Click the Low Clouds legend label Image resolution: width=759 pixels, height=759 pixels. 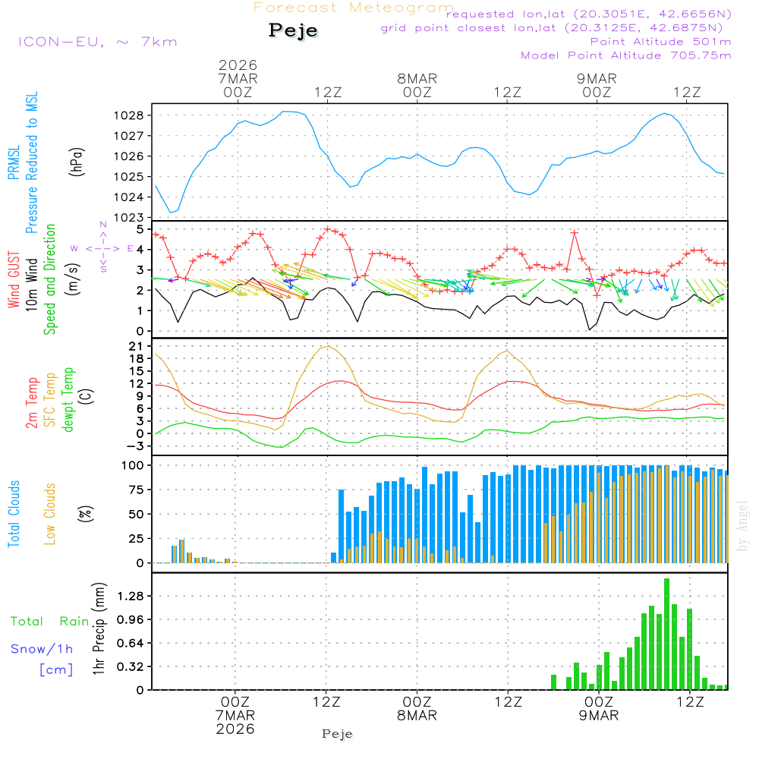click(50, 514)
